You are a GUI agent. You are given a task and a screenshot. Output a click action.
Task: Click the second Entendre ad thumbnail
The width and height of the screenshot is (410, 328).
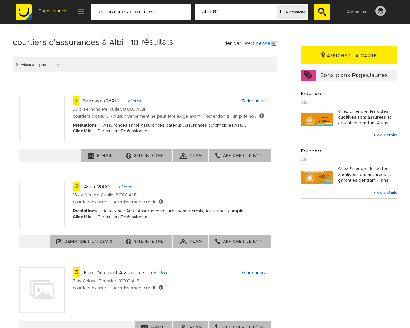(317, 177)
